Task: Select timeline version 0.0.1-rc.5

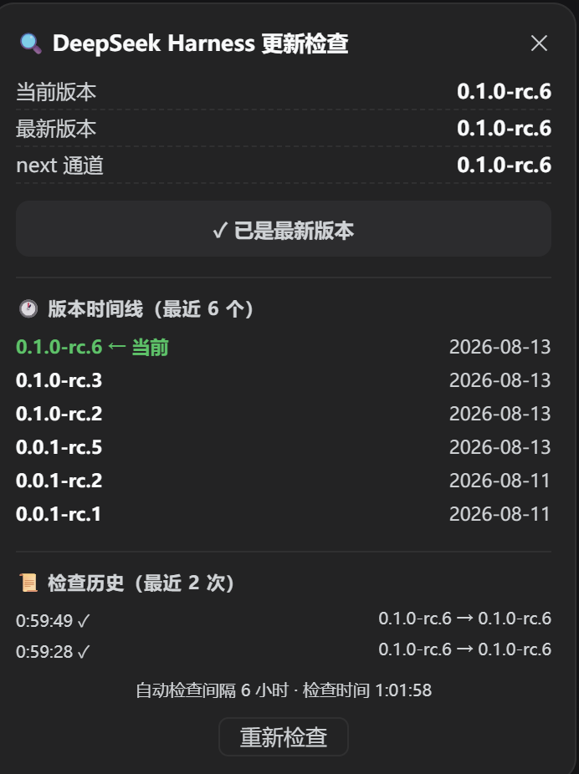Action: click(59, 447)
